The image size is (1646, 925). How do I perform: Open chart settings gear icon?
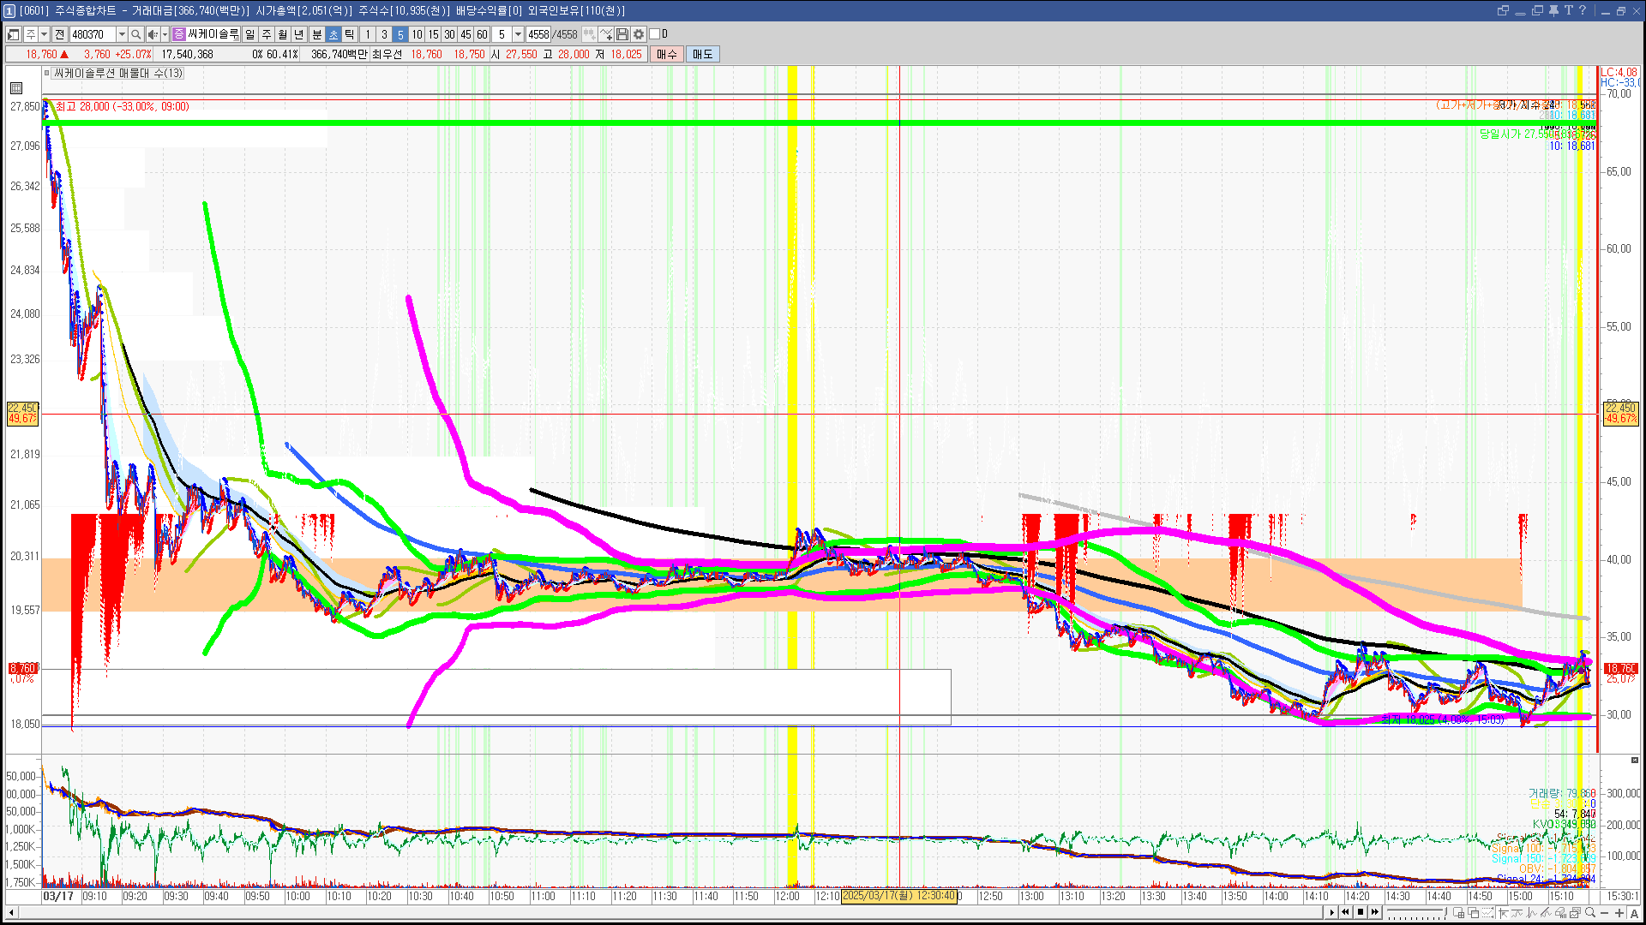(639, 34)
